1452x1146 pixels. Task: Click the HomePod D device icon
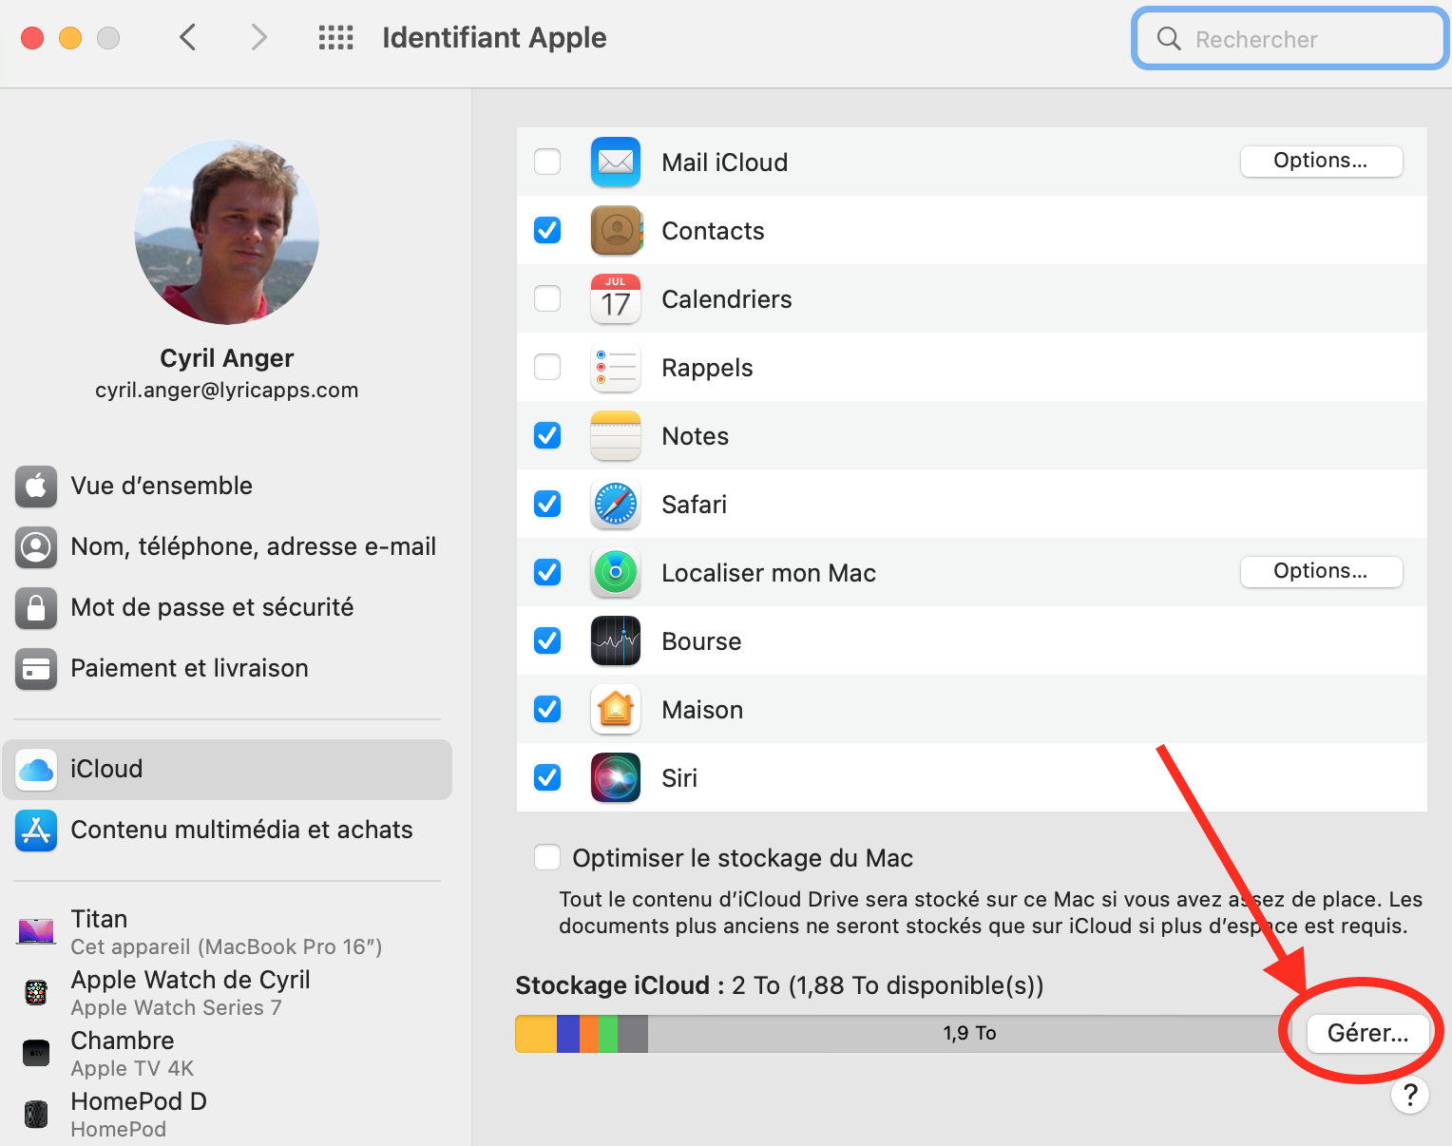[x=36, y=1114]
